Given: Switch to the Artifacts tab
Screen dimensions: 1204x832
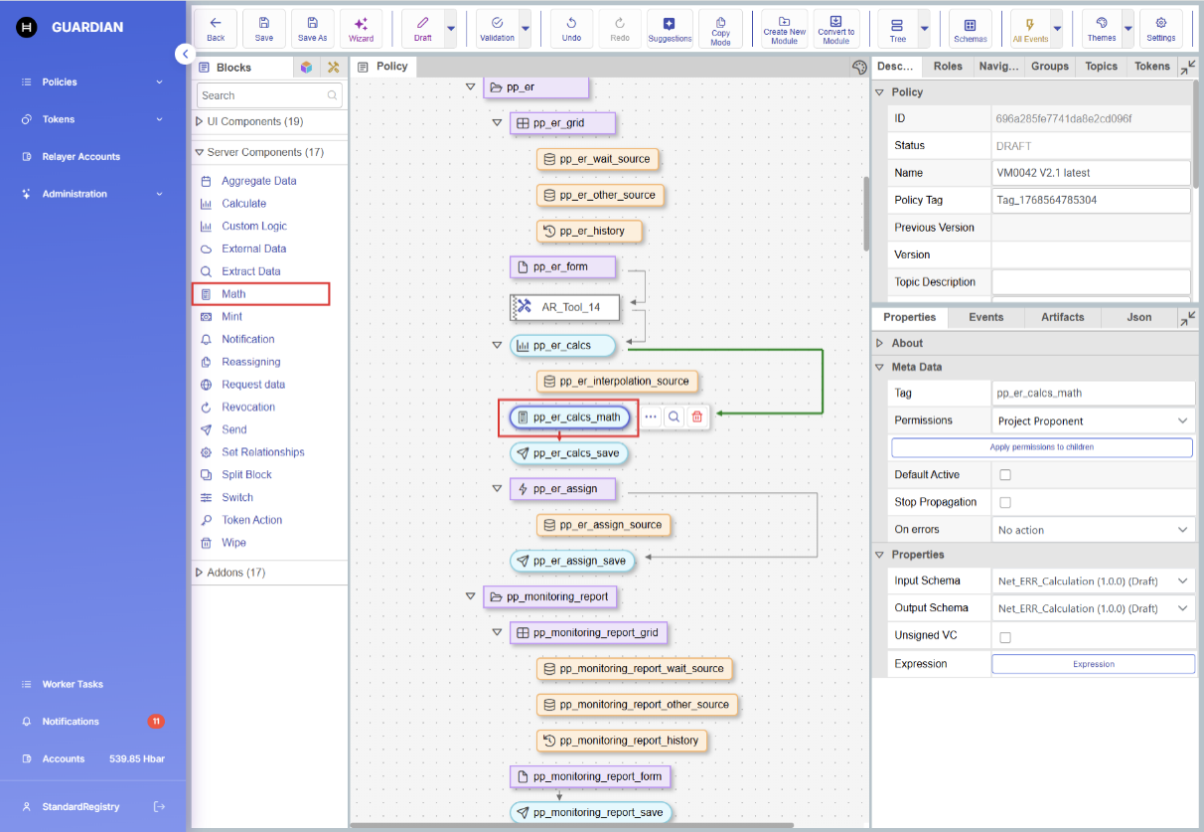Looking at the screenshot, I should (x=1062, y=317).
